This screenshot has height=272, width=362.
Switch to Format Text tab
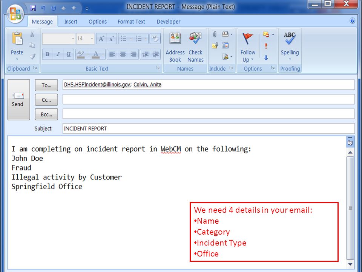(x=131, y=22)
